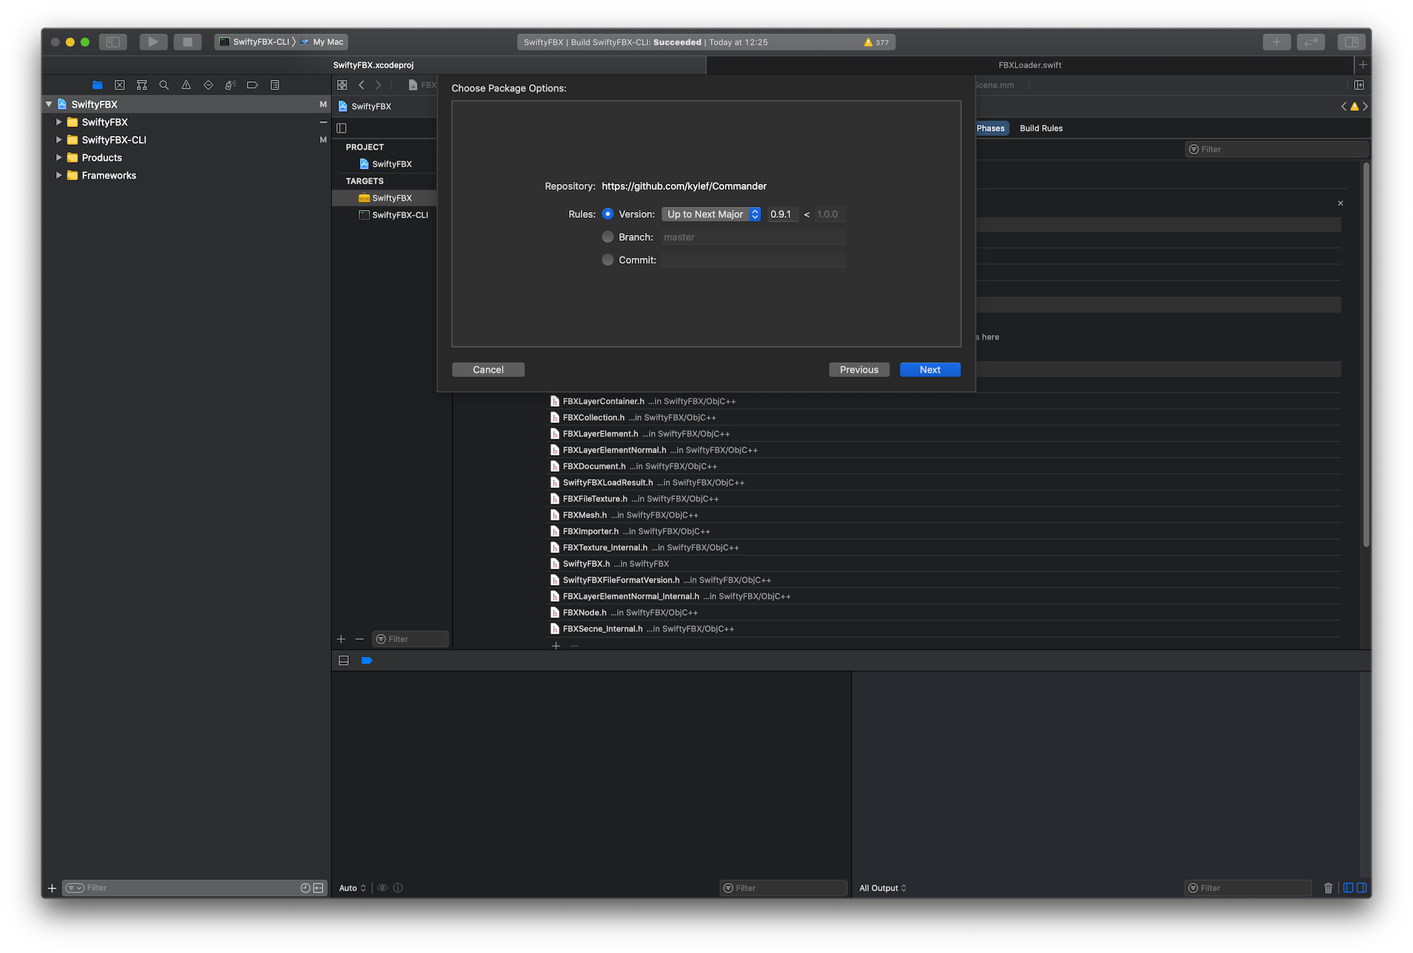Select the Branch rule radio button
The height and width of the screenshot is (953, 1413).
coord(607,237)
